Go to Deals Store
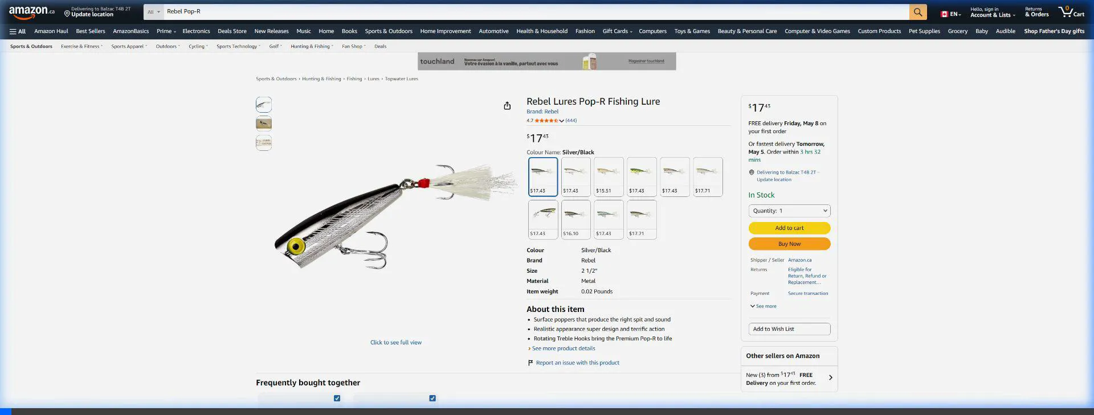 click(x=232, y=31)
